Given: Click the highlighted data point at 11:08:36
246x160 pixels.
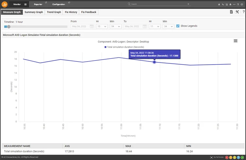Looking at the screenshot, I should coord(154,62).
